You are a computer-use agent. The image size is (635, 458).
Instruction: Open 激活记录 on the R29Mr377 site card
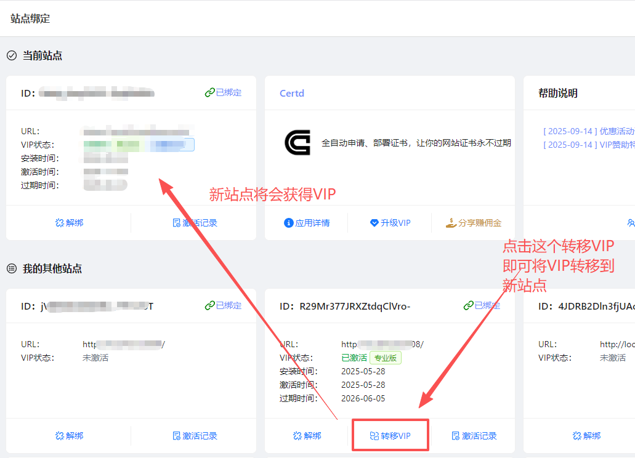pos(474,436)
